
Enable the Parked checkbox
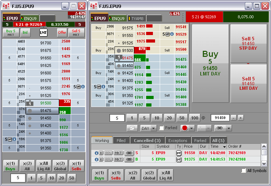162,128
